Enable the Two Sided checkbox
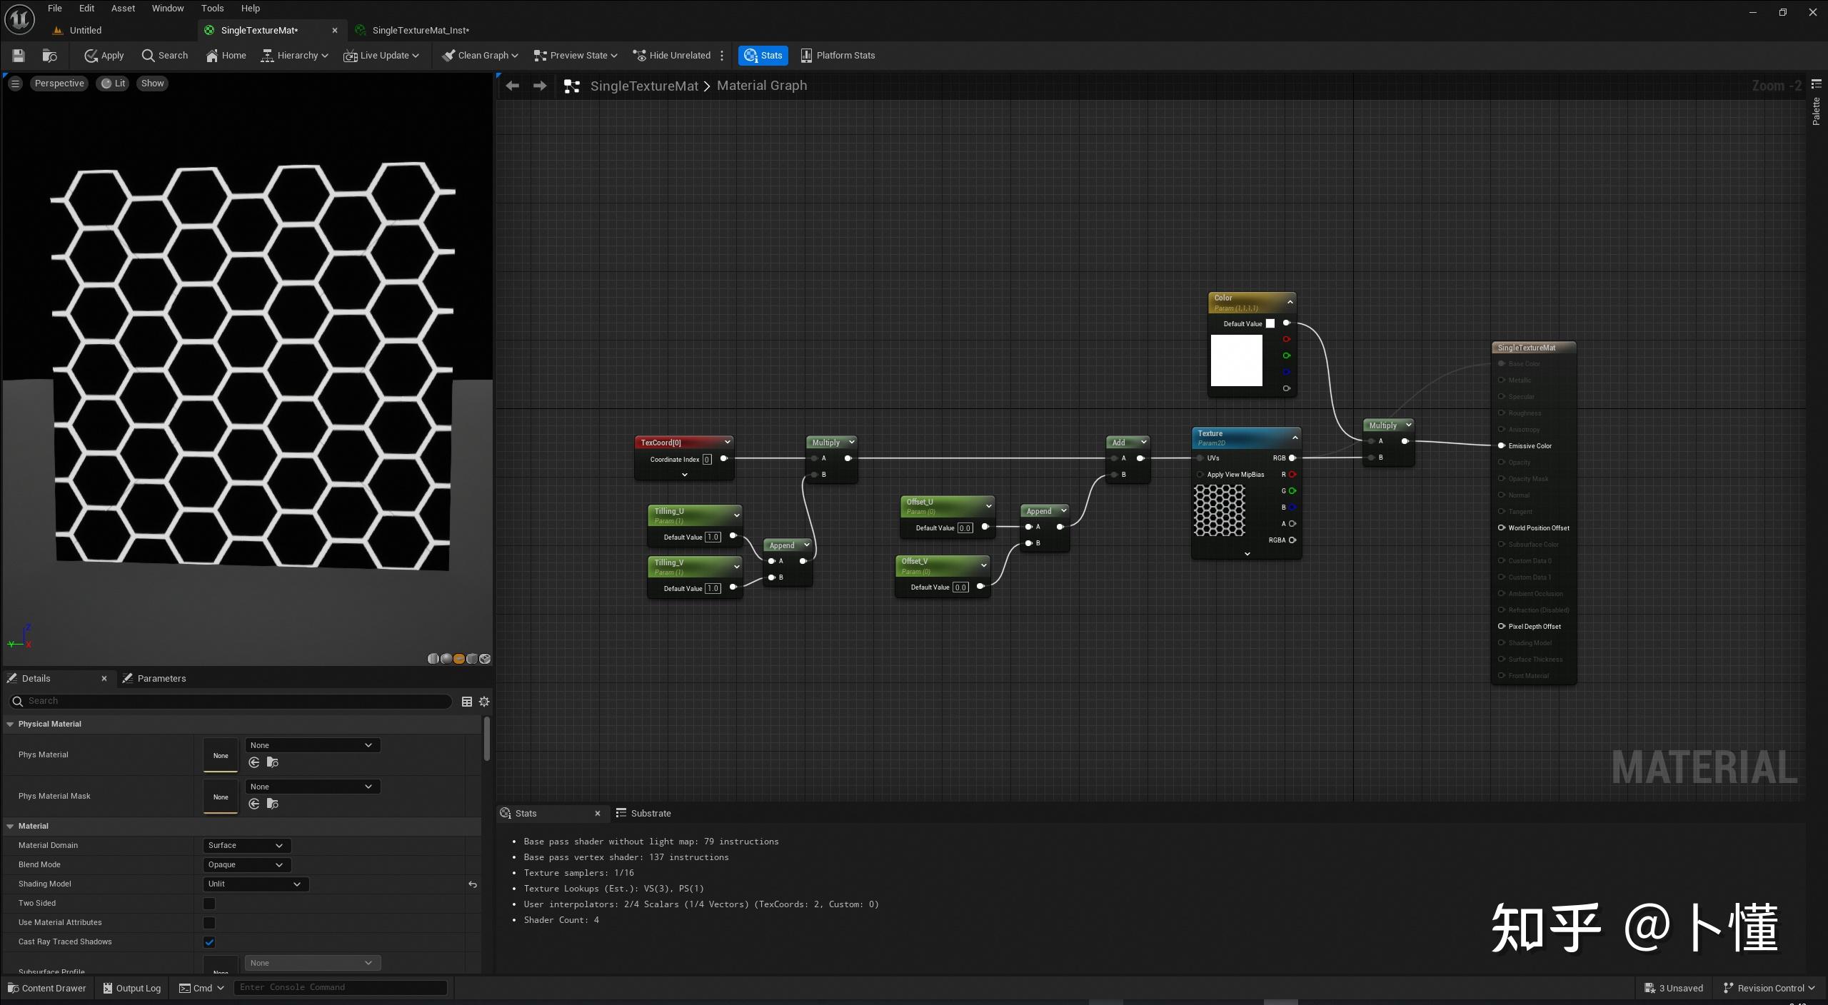 [x=209, y=903]
